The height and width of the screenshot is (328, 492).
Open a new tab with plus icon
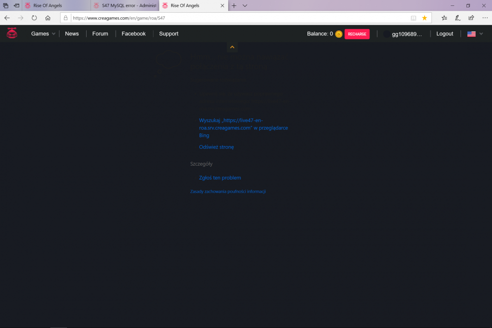tap(234, 5)
